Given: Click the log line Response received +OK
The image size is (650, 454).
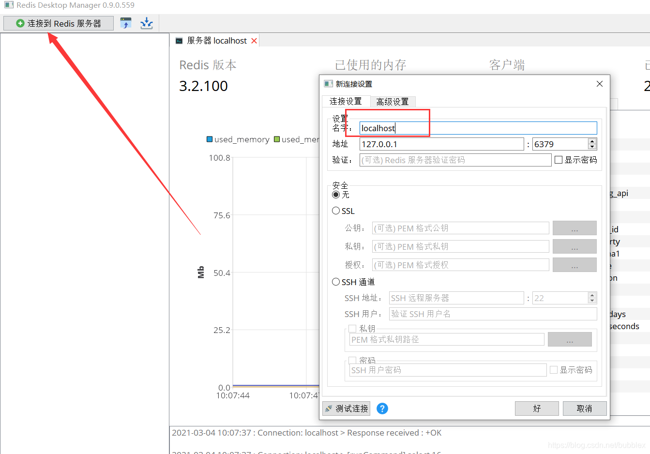Looking at the screenshot, I should click(306, 433).
